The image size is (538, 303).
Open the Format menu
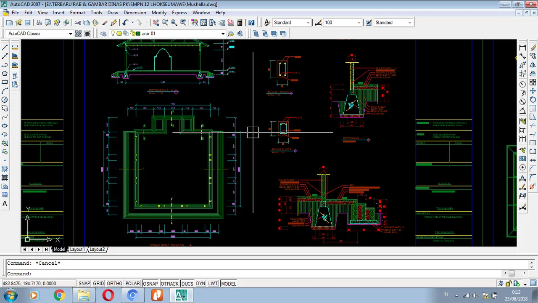(77, 13)
